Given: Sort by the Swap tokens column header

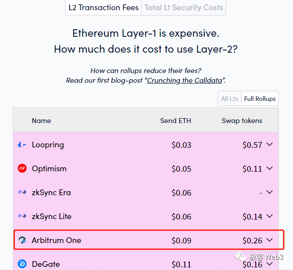Looking at the screenshot, I should pyautogui.click(x=242, y=120).
